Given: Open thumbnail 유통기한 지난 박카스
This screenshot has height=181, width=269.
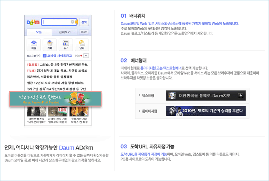Looking at the screenshot, I should click(x=79, y=115).
